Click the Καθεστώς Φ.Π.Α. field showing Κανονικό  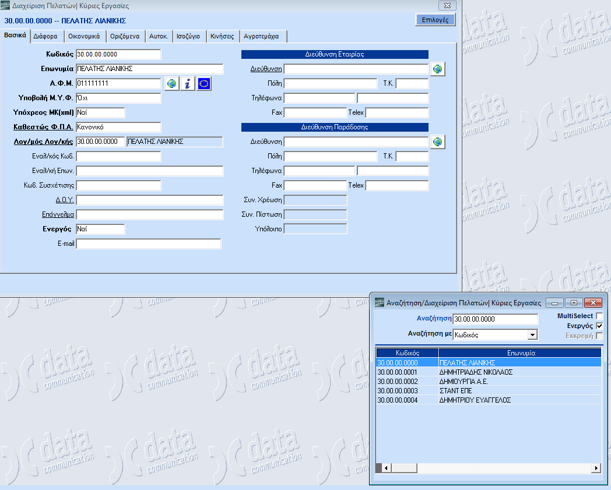pos(118,127)
